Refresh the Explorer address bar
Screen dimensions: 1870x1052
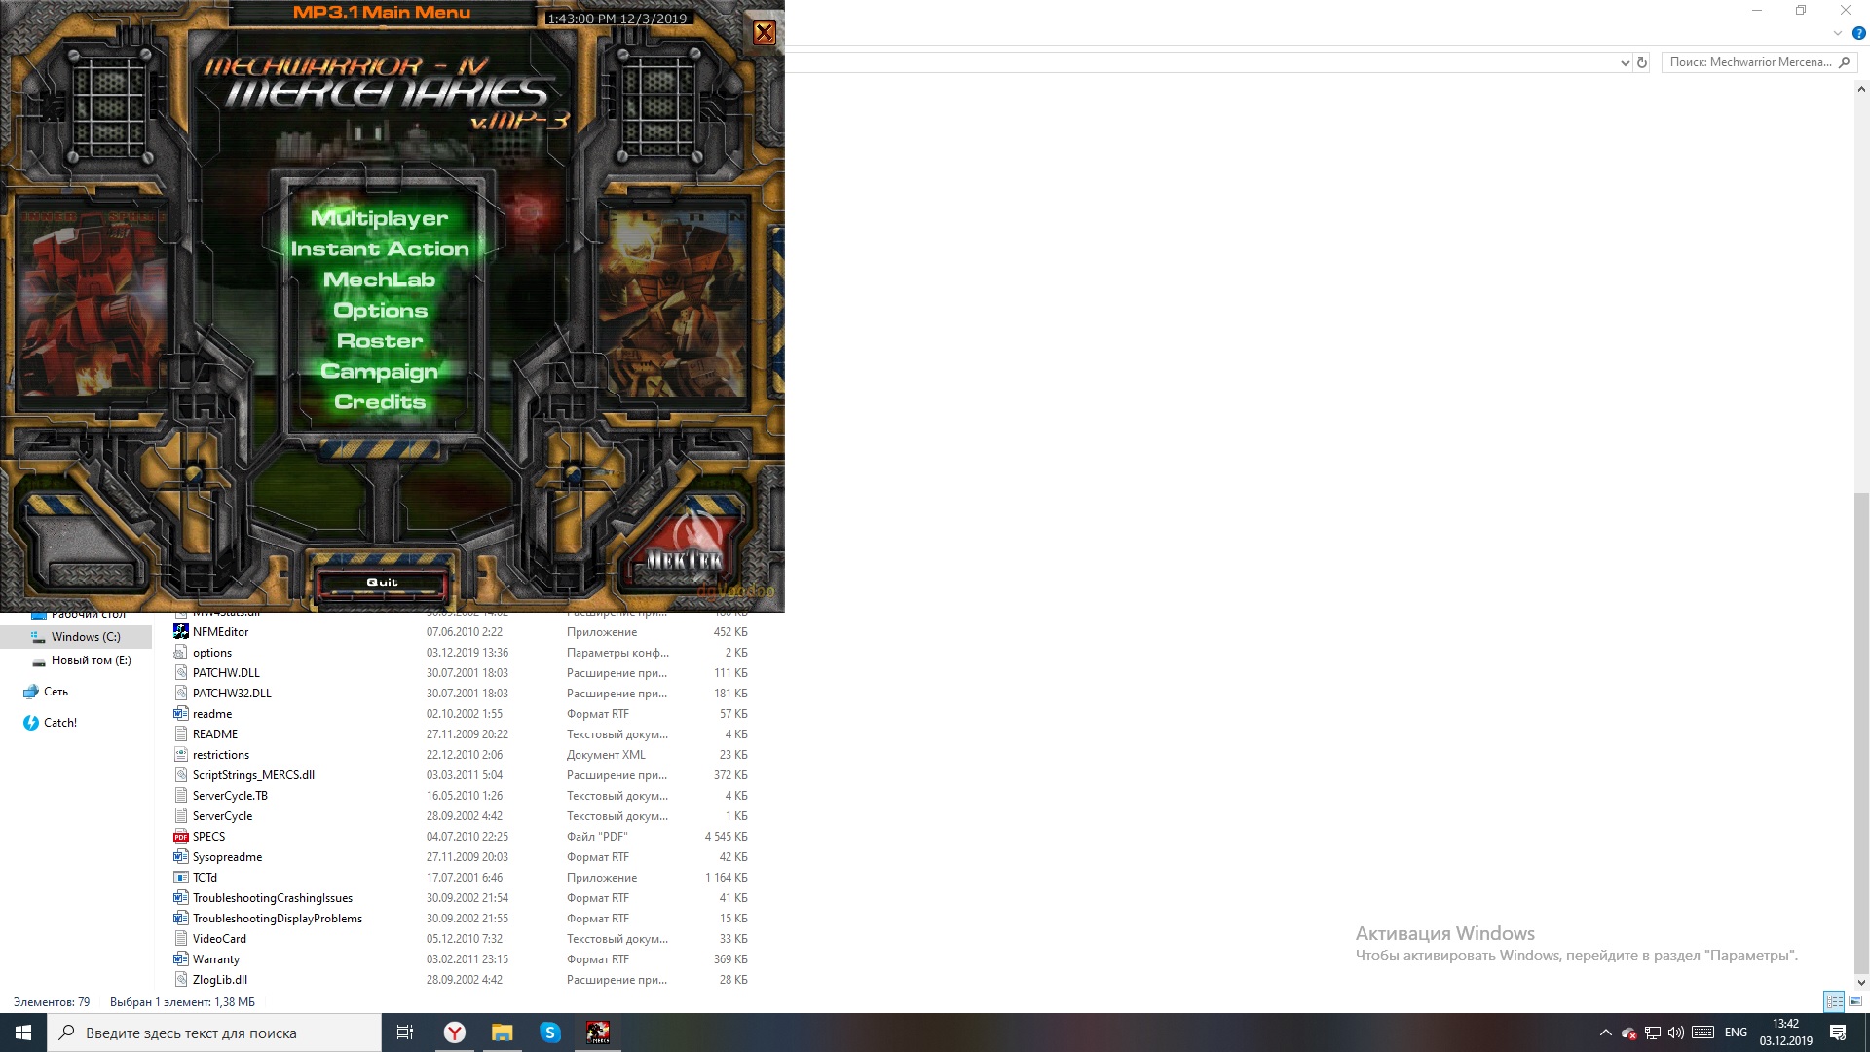[1642, 62]
